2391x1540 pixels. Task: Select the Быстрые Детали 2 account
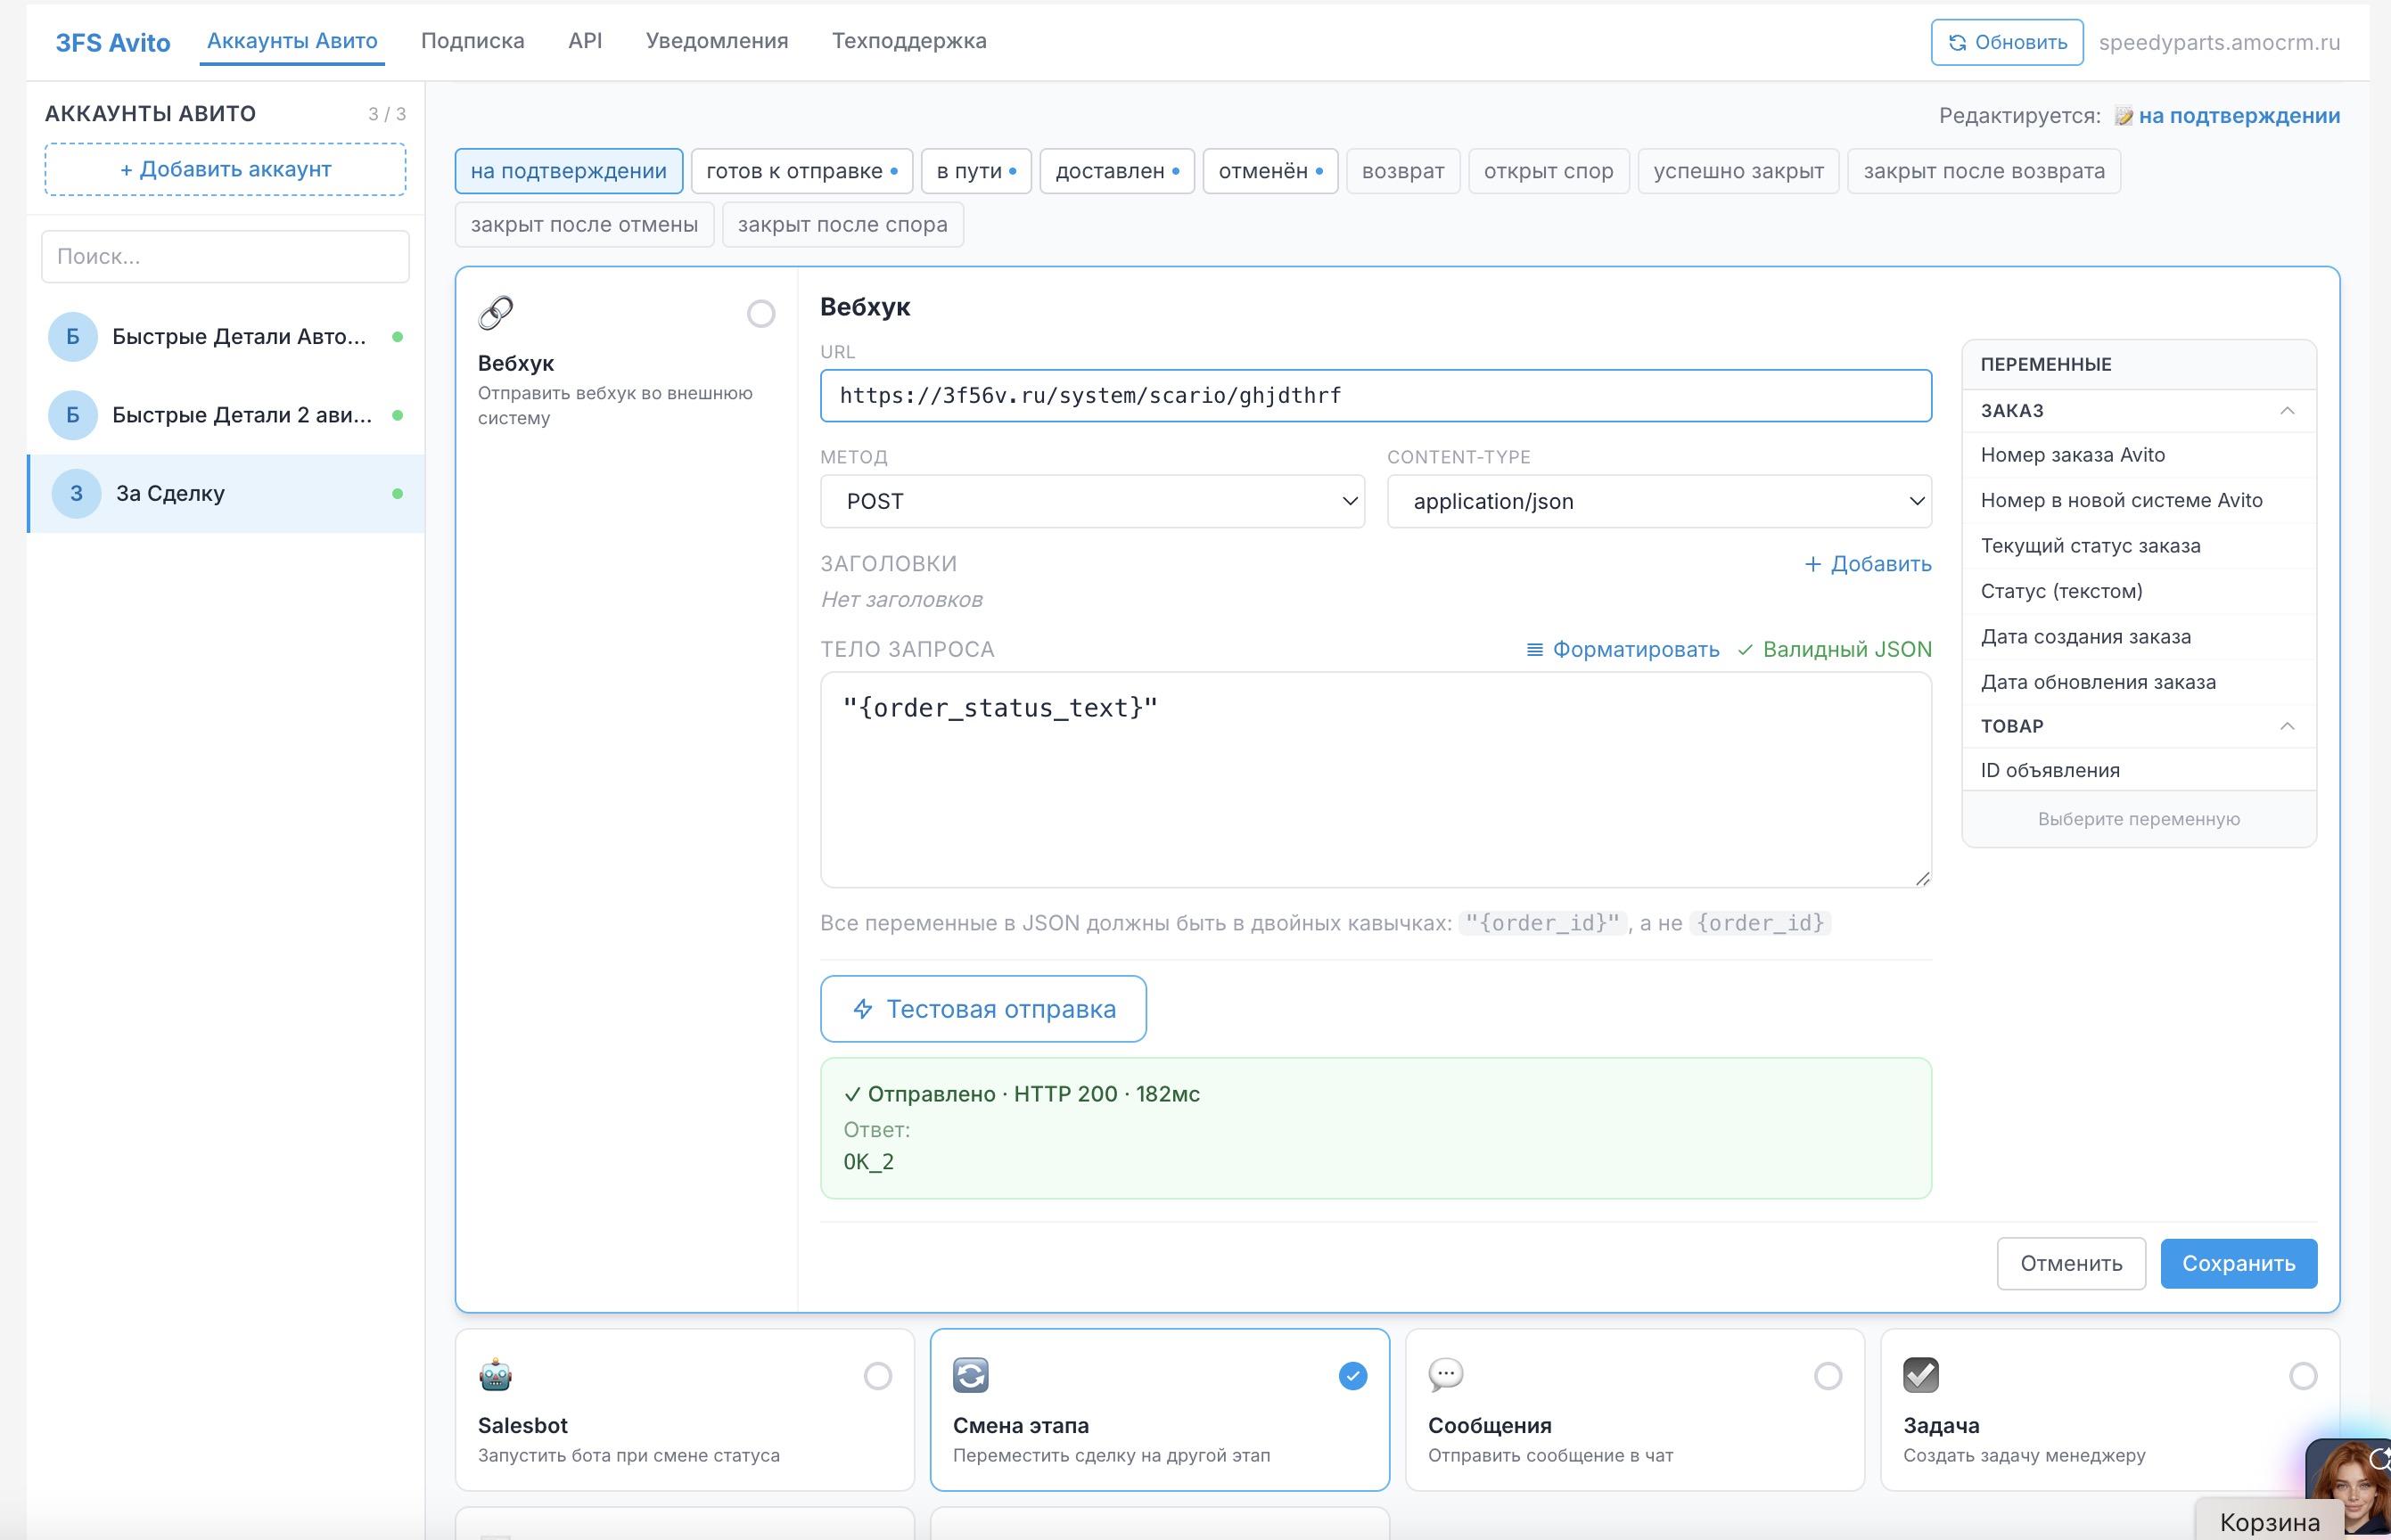[225, 415]
